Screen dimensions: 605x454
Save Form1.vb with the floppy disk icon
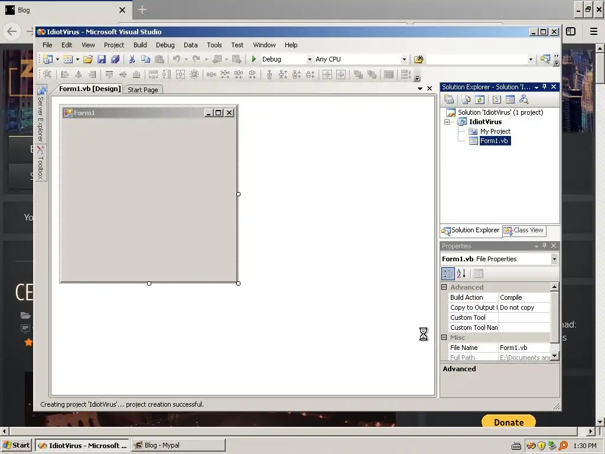[102, 59]
